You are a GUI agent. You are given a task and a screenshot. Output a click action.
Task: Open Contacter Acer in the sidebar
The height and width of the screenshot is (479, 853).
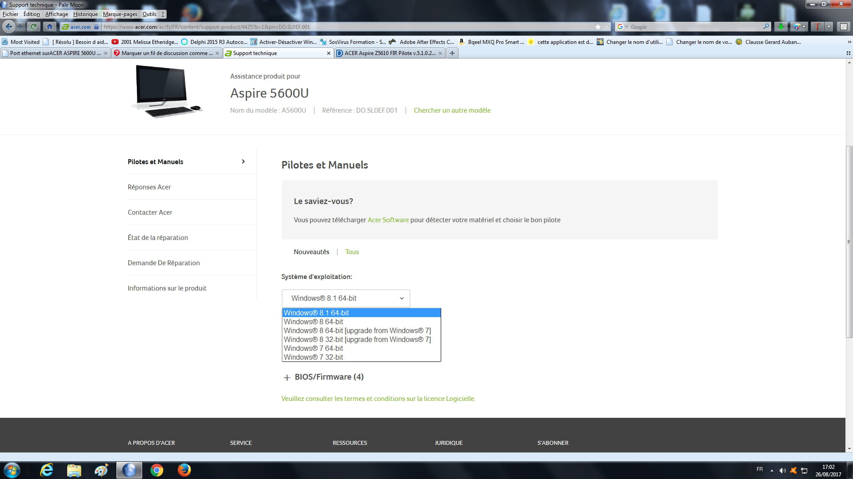[x=150, y=212]
